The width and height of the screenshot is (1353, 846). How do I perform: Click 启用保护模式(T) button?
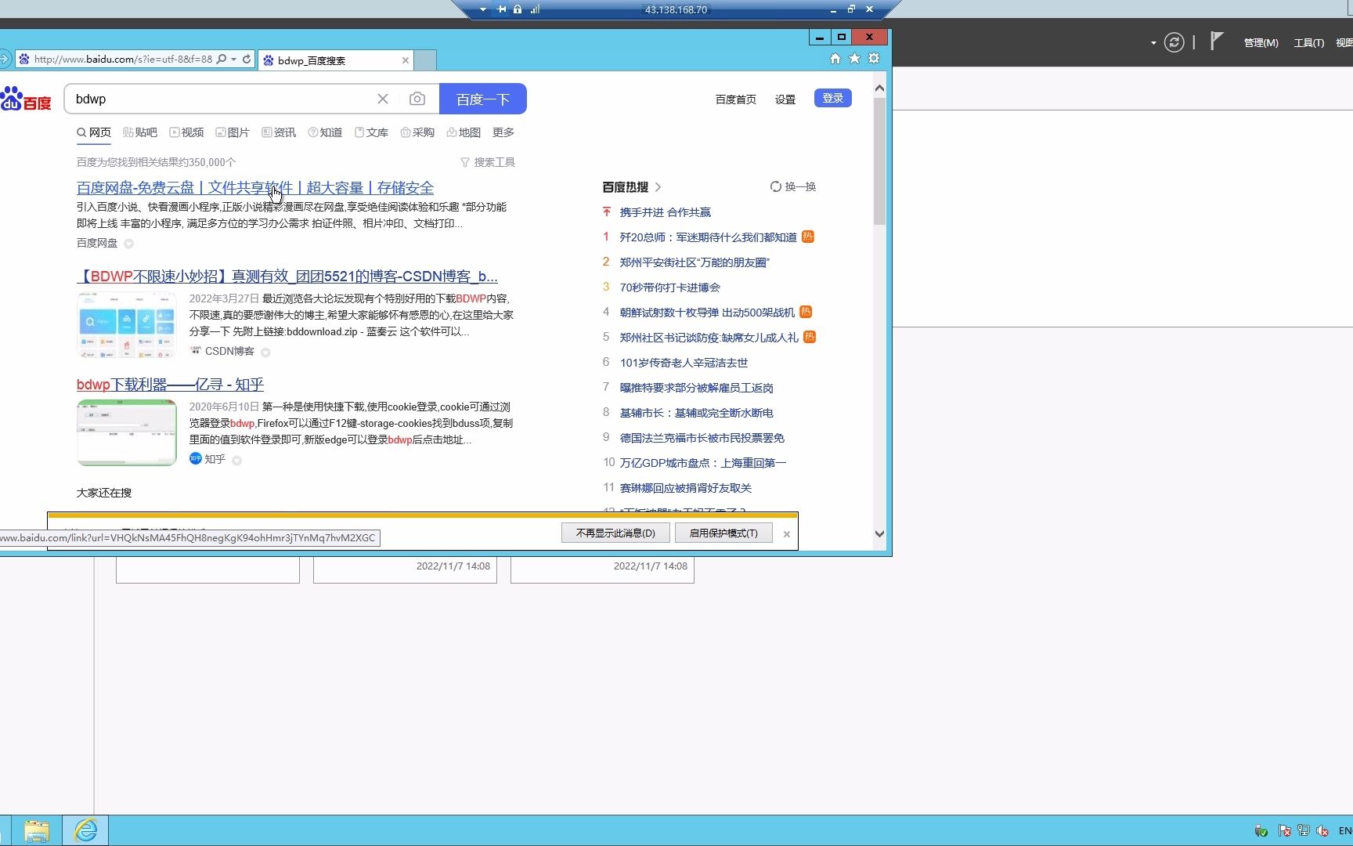coord(723,533)
